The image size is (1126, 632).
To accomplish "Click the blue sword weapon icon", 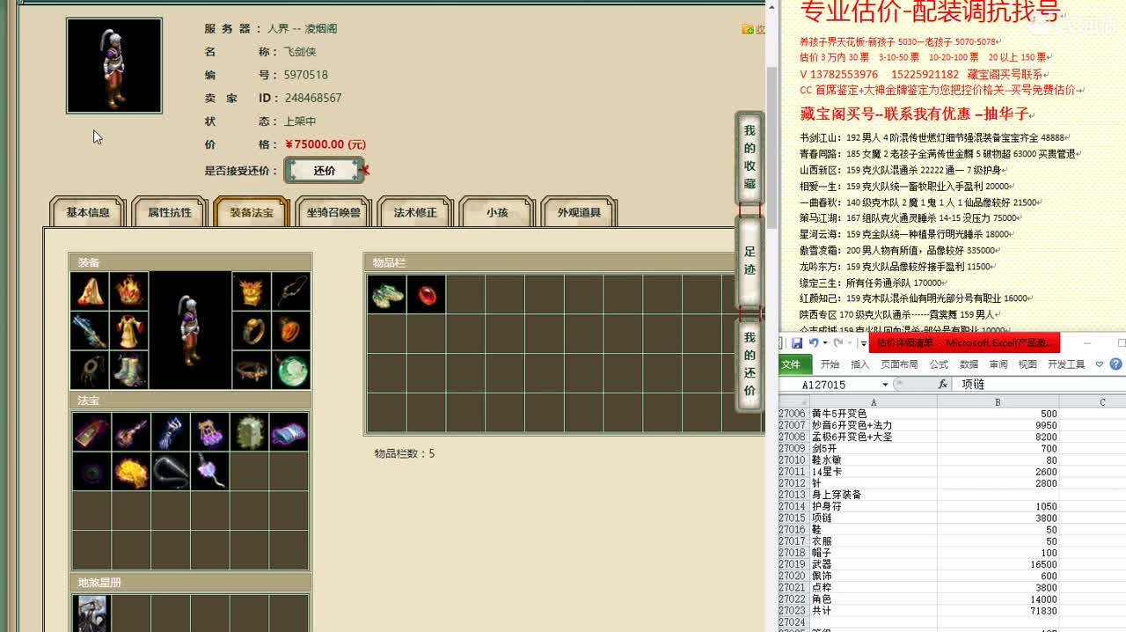I will (90, 331).
